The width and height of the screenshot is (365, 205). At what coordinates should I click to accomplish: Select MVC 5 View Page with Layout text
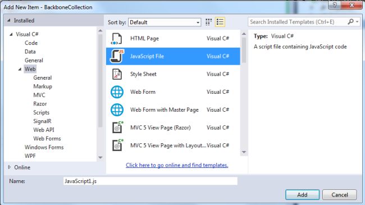click(x=168, y=145)
